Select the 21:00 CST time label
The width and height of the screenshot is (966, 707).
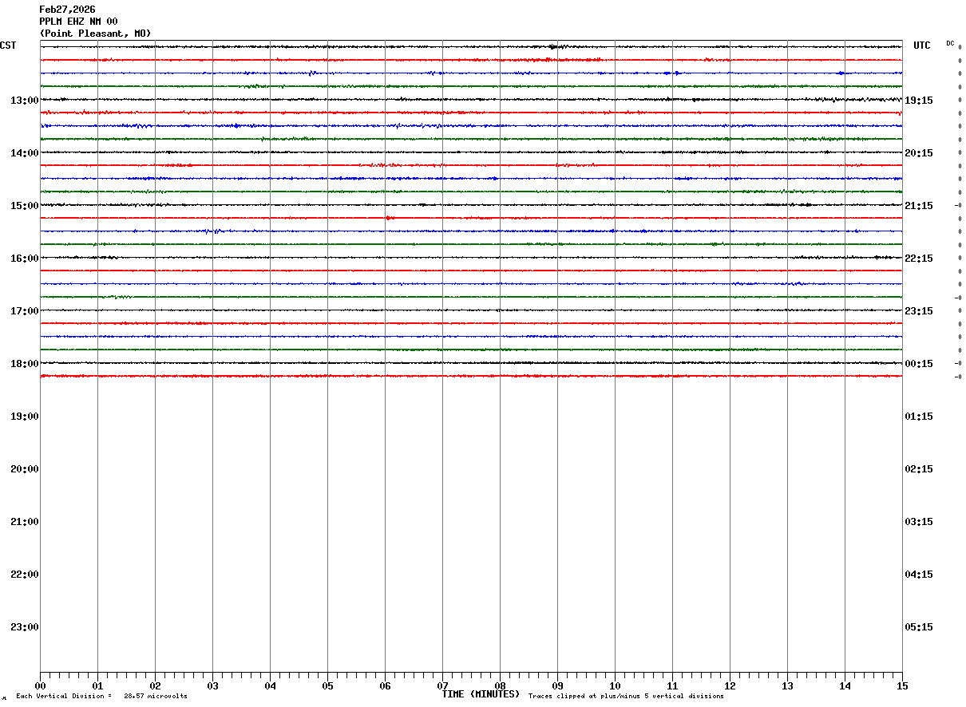[25, 522]
